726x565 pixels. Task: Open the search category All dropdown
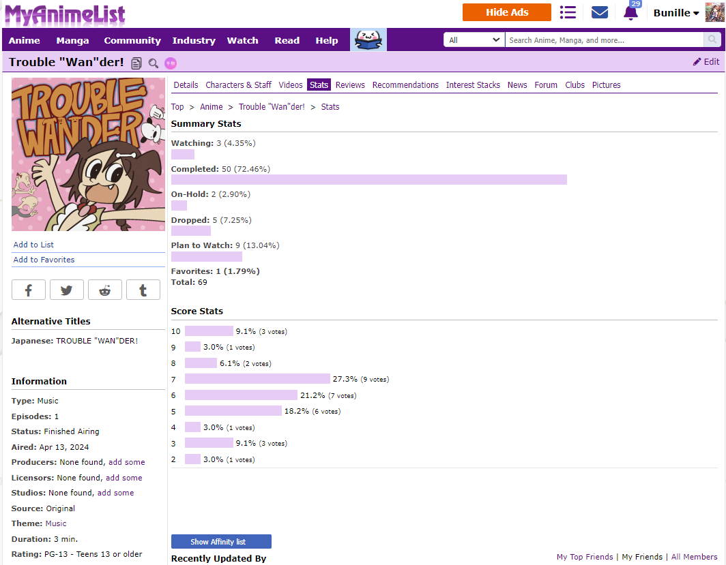pyautogui.click(x=474, y=40)
